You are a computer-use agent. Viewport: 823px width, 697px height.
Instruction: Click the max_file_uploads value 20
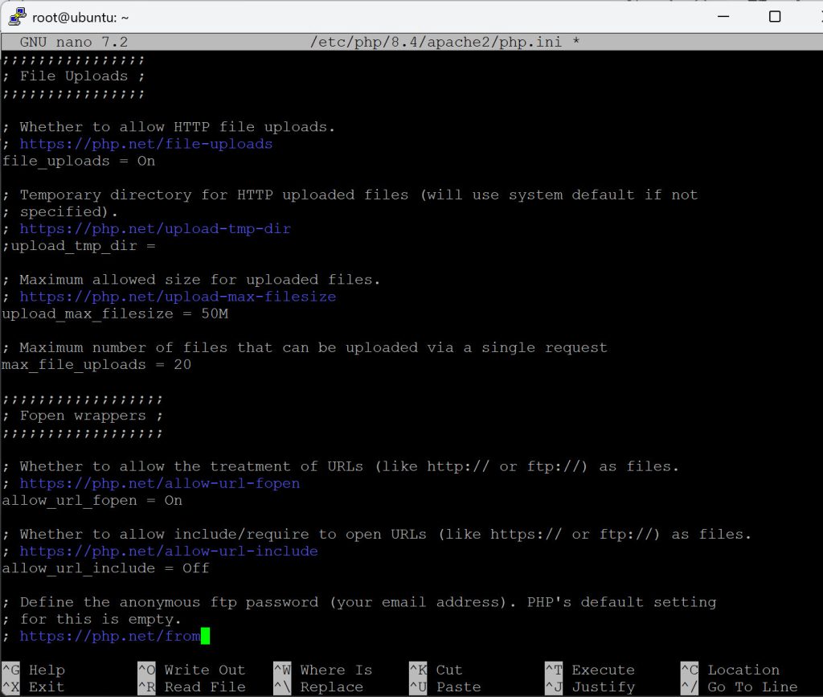pos(182,365)
